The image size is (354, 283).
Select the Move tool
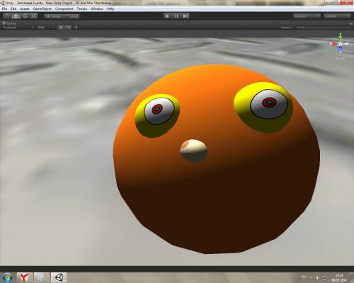pos(16,16)
